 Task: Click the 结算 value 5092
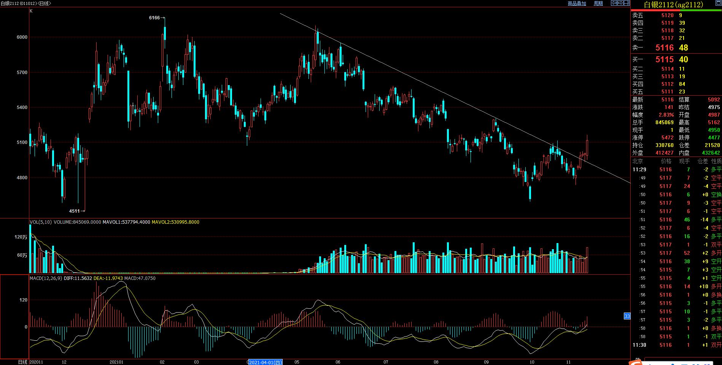[714, 100]
